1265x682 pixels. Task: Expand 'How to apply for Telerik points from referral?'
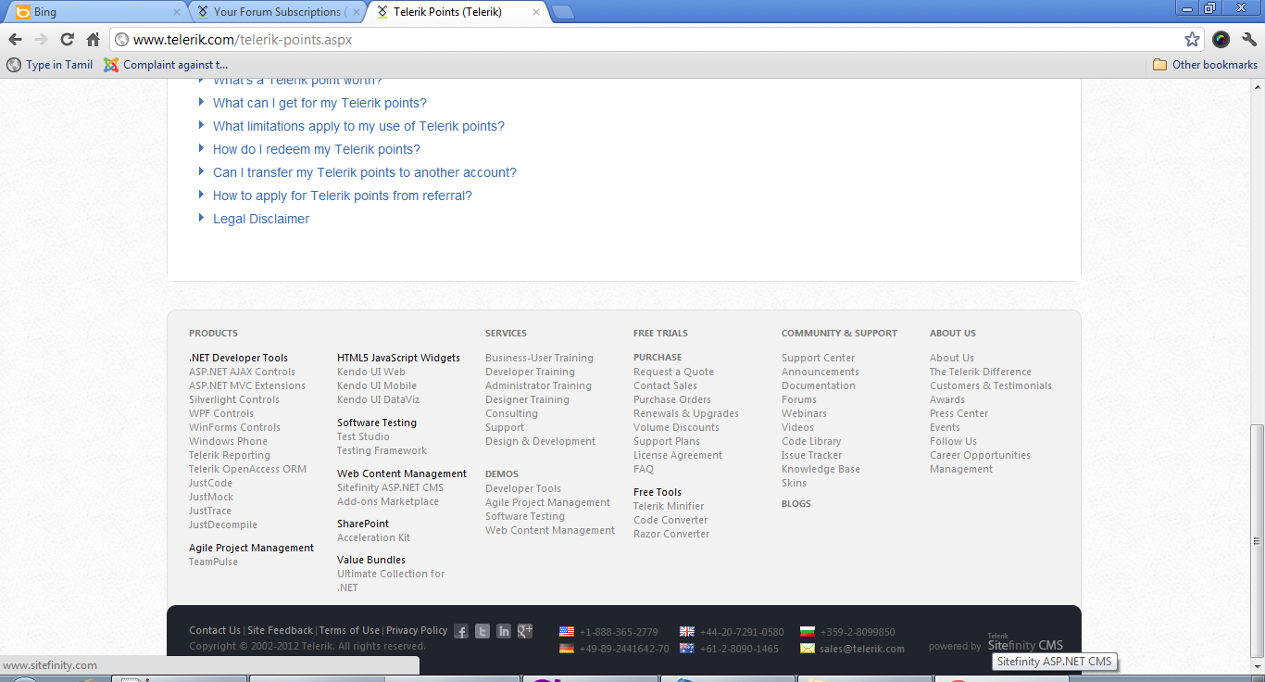(x=343, y=196)
